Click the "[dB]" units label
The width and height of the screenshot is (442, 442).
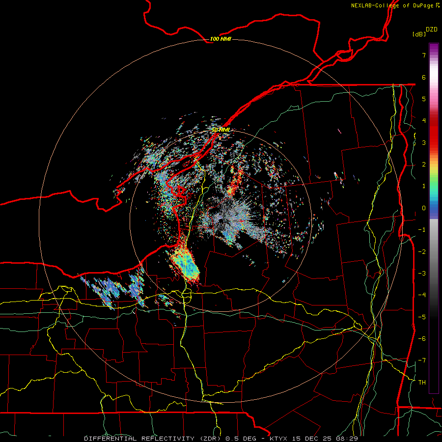[x=419, y=34]
